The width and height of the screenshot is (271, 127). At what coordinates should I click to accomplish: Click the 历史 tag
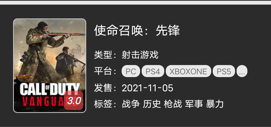(x=152, y=104)
